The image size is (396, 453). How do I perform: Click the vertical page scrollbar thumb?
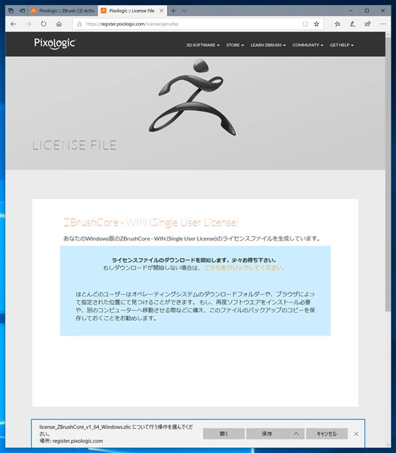[388, 173]
